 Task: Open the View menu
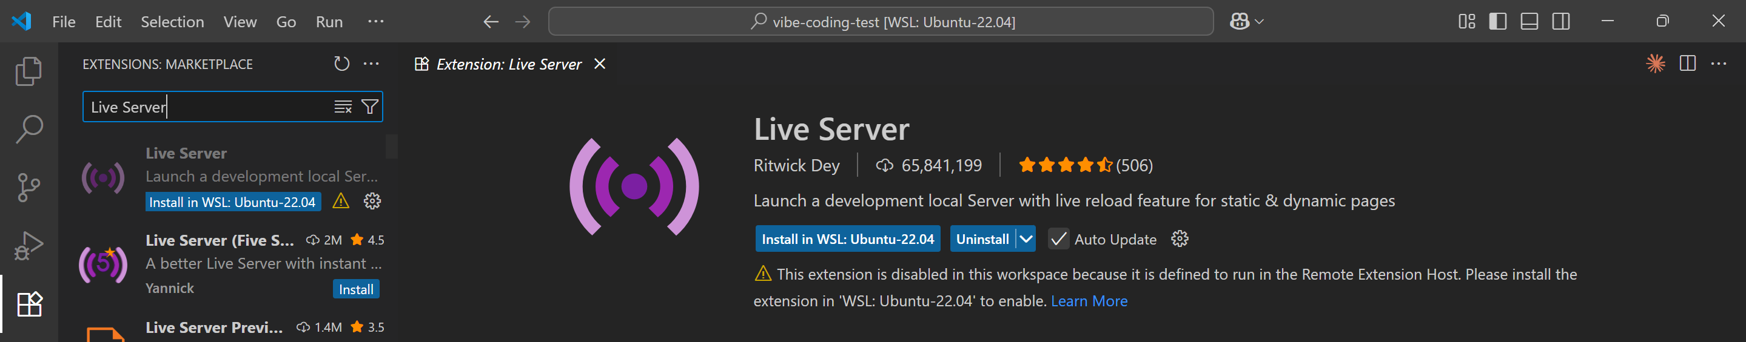[x=240, y=22]
